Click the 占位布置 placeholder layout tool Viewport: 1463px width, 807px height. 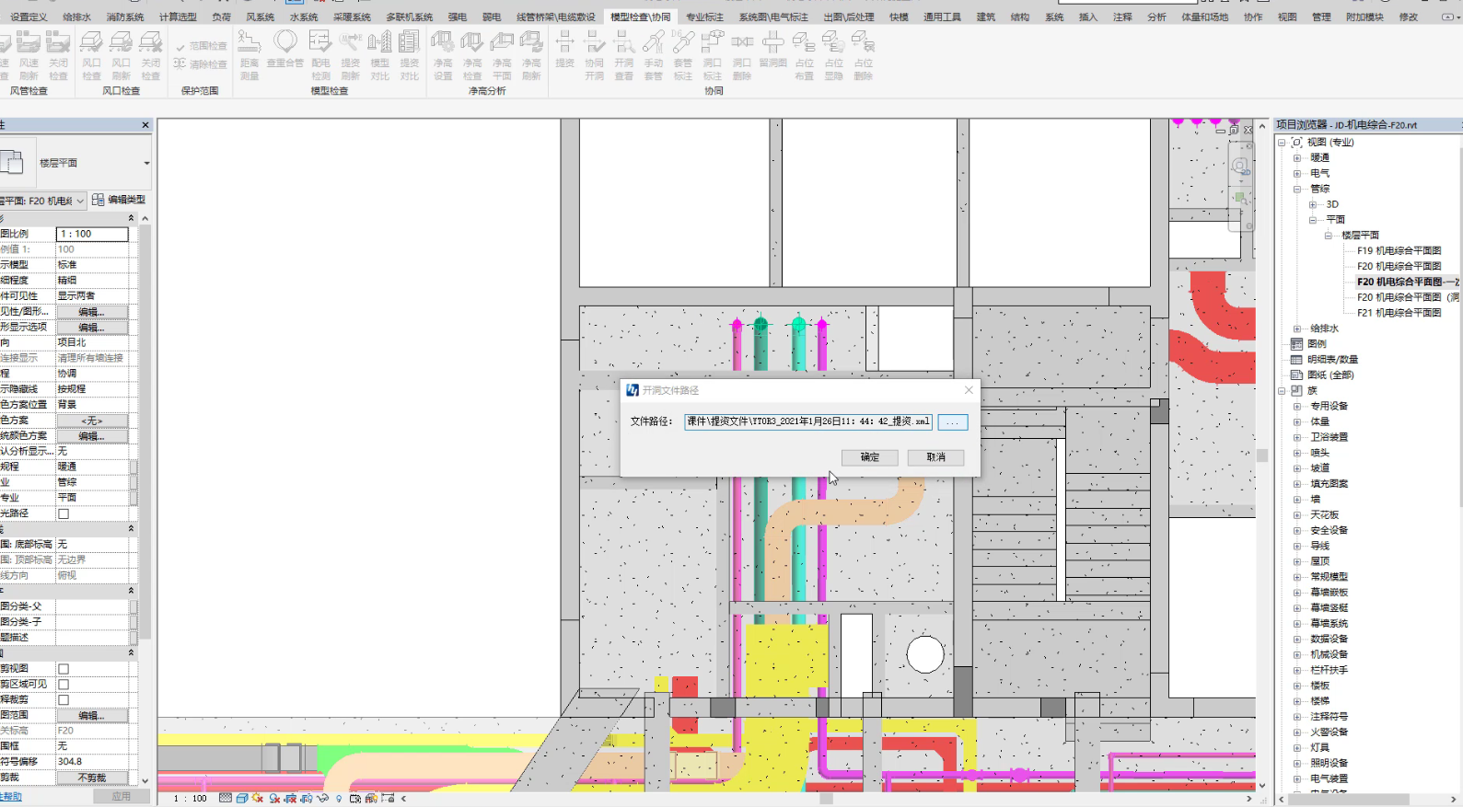coord(804,55)
